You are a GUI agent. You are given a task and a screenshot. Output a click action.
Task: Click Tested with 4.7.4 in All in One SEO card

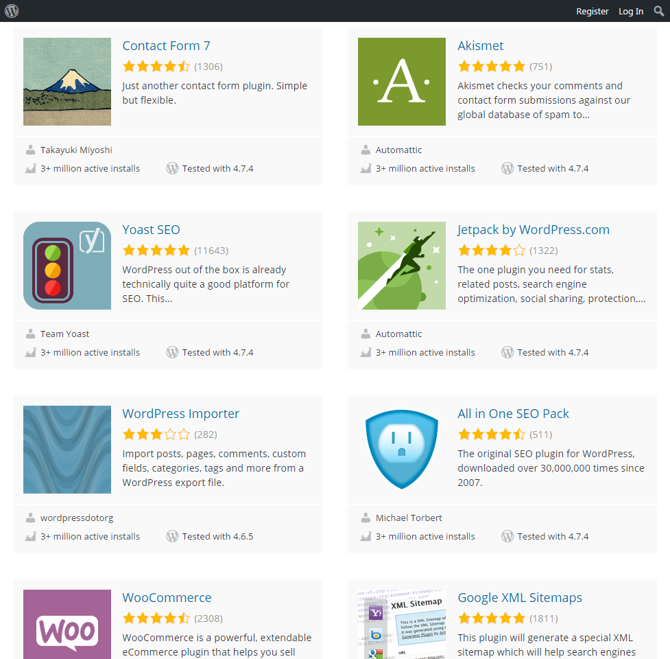[553, 536]
